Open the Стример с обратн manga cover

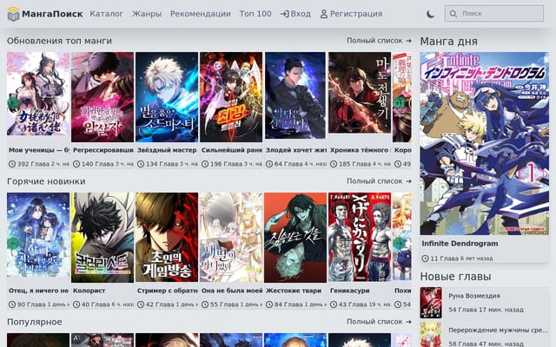coord(167,238)
